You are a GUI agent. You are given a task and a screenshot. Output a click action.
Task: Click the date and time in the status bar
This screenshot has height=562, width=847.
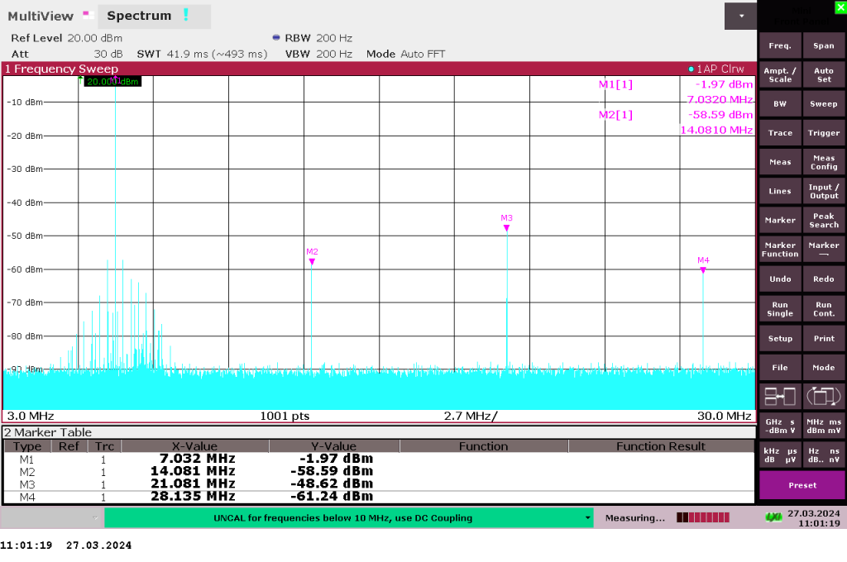coord(814,518)
